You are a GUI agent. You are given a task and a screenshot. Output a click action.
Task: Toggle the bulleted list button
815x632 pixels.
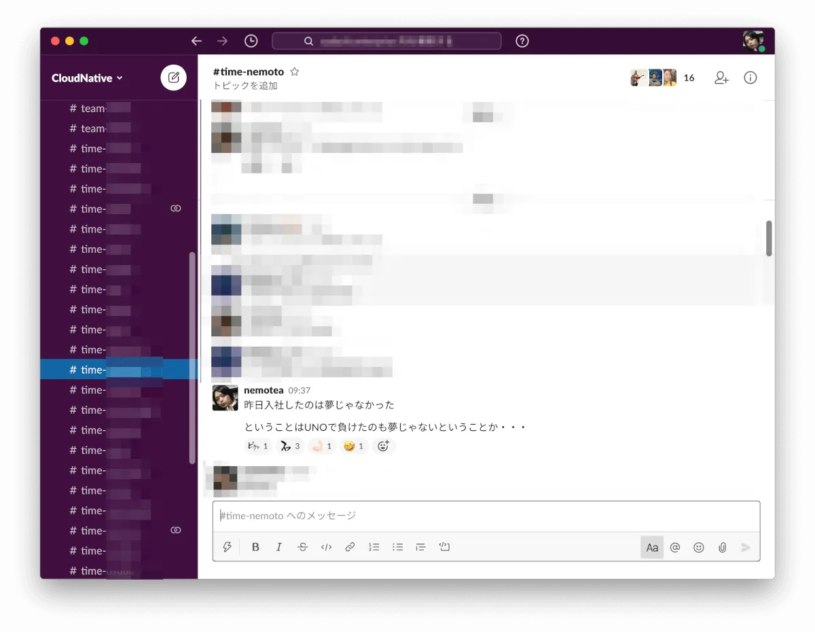pyautogui.click(x=397, y=547)
